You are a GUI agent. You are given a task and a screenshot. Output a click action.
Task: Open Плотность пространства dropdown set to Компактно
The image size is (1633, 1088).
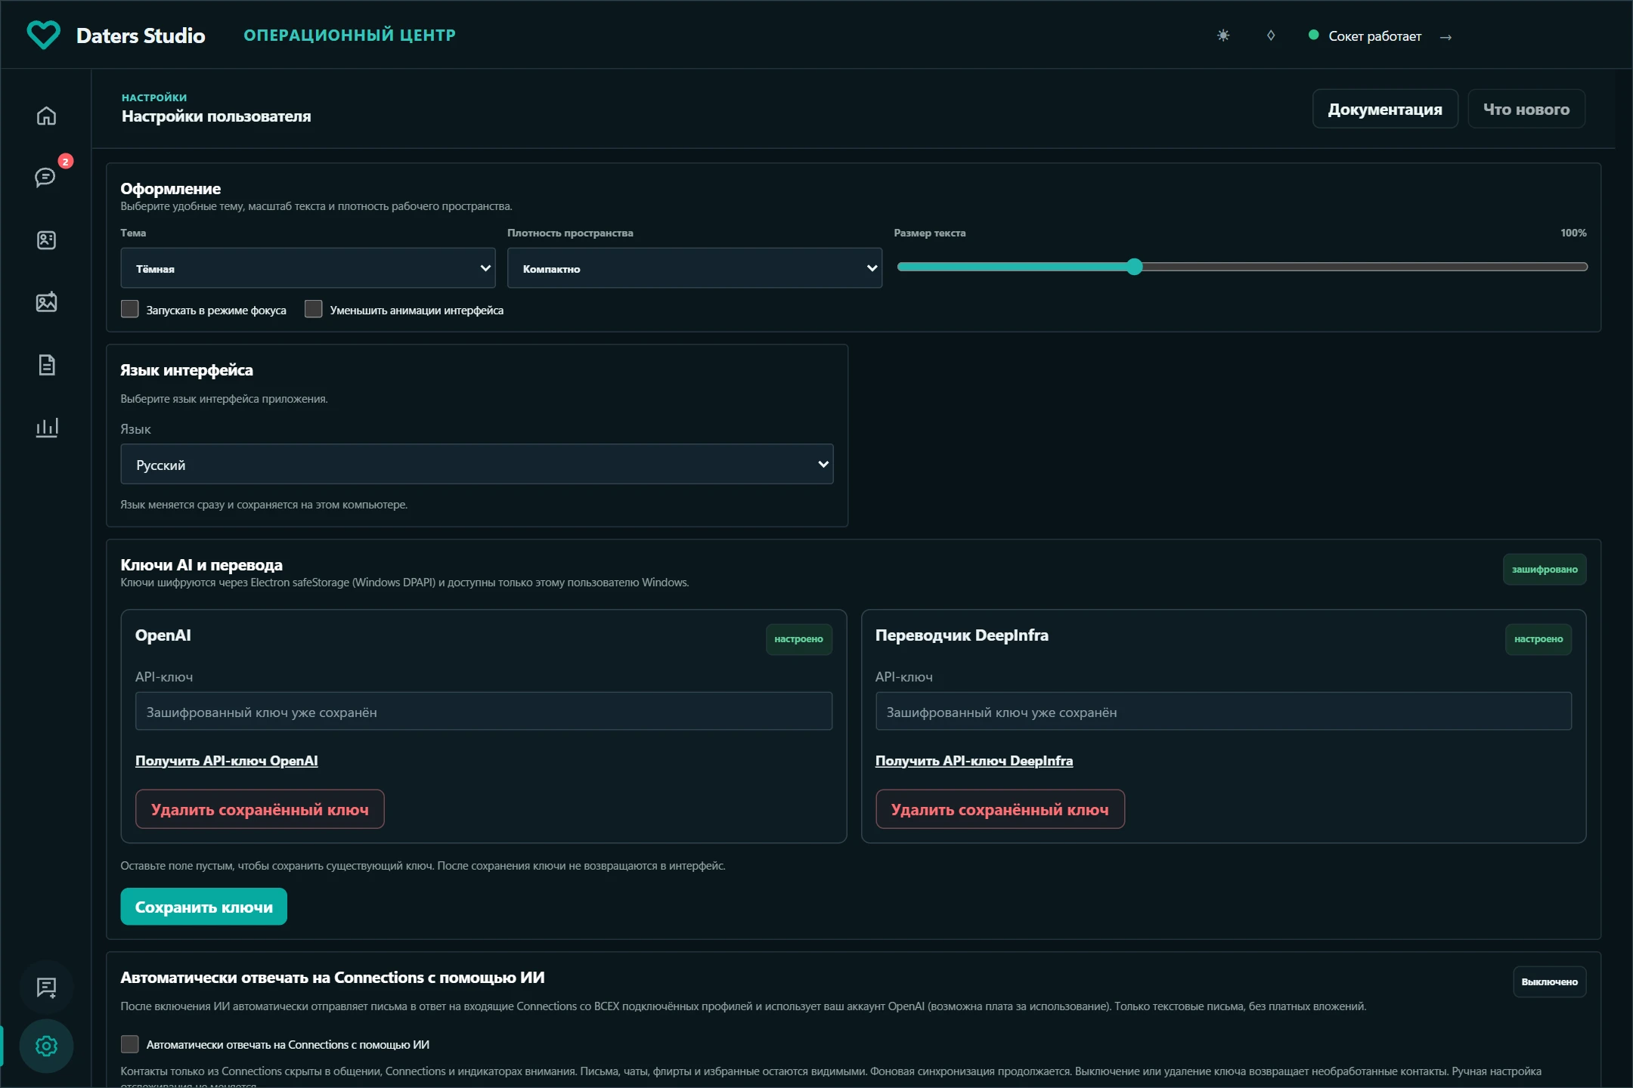pos(694,268)
